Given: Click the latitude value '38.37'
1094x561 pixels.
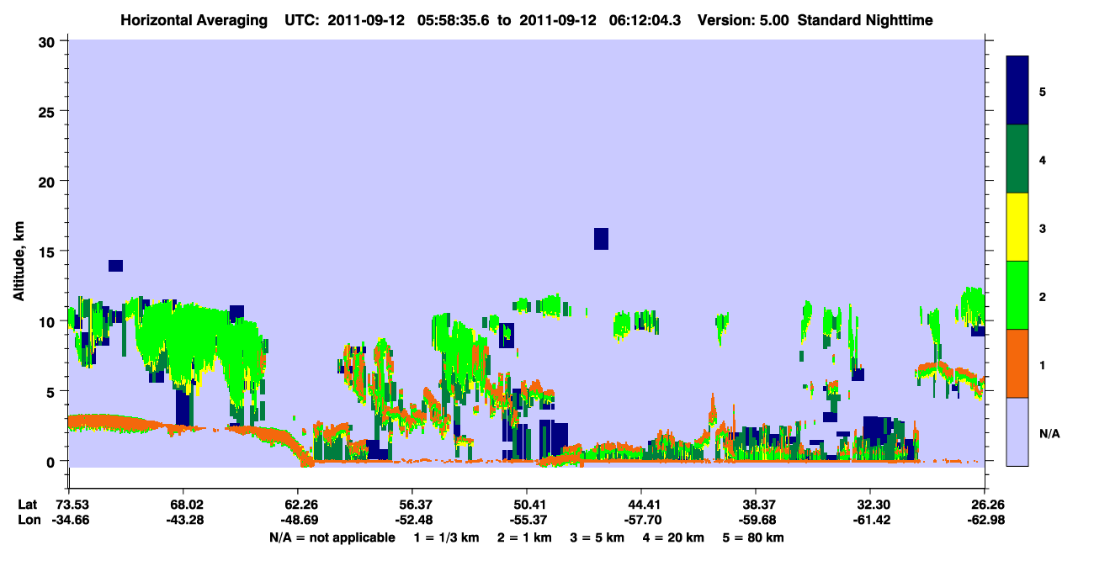Looking at the screenshot, I should tap(759, 505).
